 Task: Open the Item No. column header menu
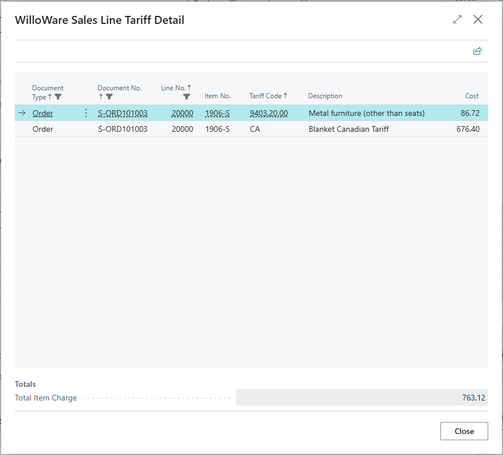tap(217, 96)
